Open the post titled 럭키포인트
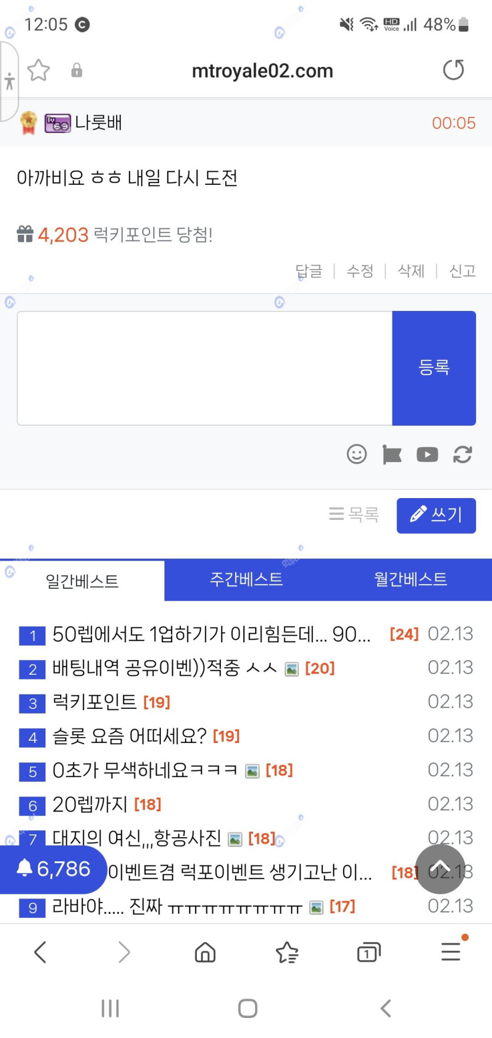Screen dimensions: 492x1038 click(x=94, y=702)
